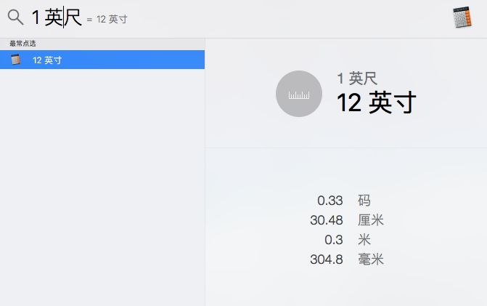This screenshot has height=306, width=487.
Task: Click the 0.33 yards value
Action: 330,201
